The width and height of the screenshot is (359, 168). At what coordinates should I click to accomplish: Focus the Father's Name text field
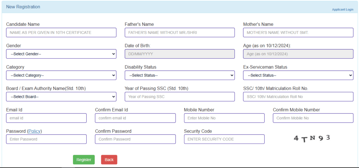tap(179, 32)
